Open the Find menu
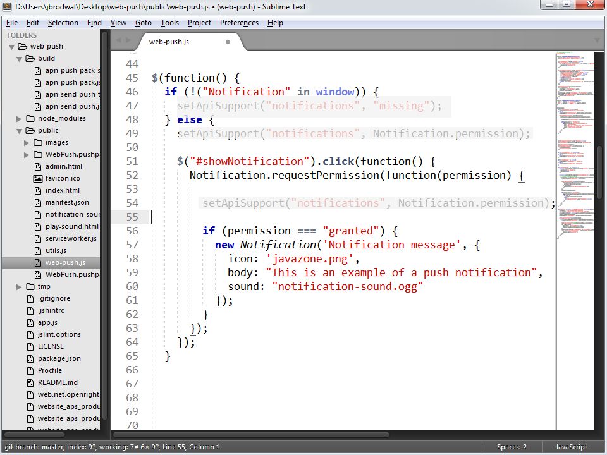This screenshot has width=607, height=455. [94, 23]
